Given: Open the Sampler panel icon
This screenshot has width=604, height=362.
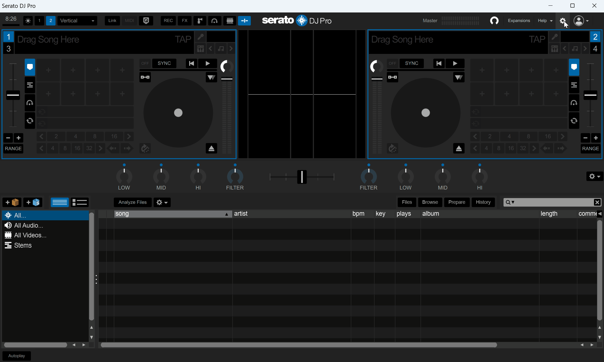Looking at the screenshot, I should (200, 21).
